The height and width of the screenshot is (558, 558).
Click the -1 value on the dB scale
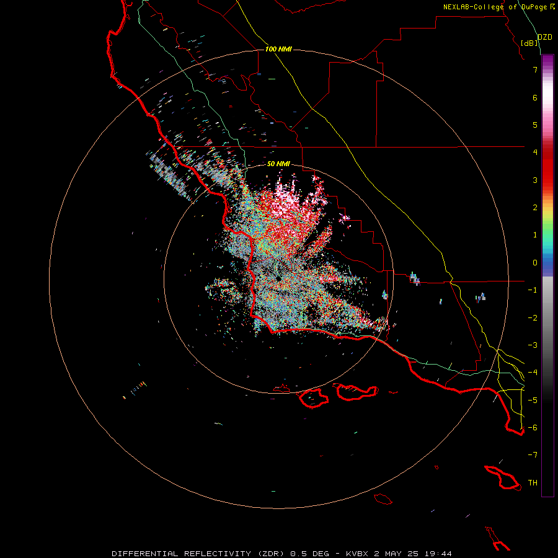tap(533, 290)
